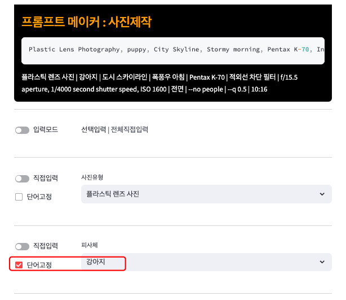
Task: Click the Korean prompt summary text
Action: (x=159, y=83)
